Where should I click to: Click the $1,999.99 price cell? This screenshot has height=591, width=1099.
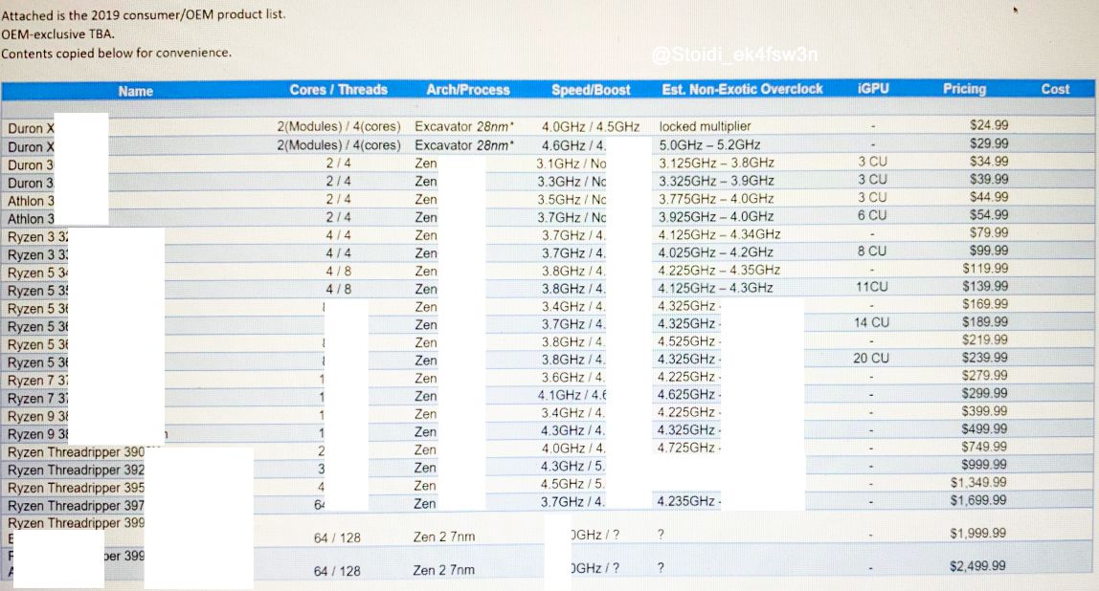pos(978,534)
